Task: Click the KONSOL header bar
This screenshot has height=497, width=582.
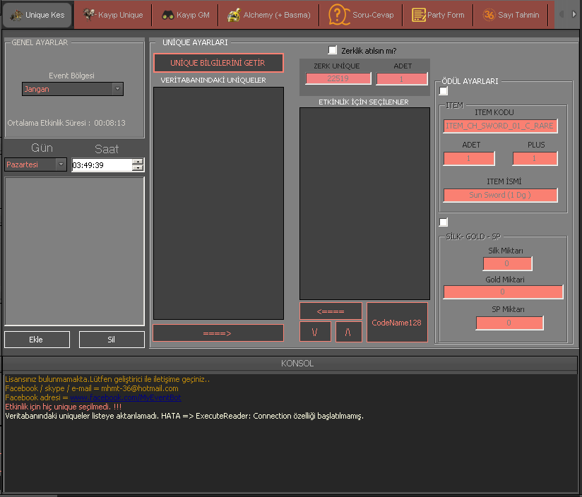Action: tap(290, 364)
